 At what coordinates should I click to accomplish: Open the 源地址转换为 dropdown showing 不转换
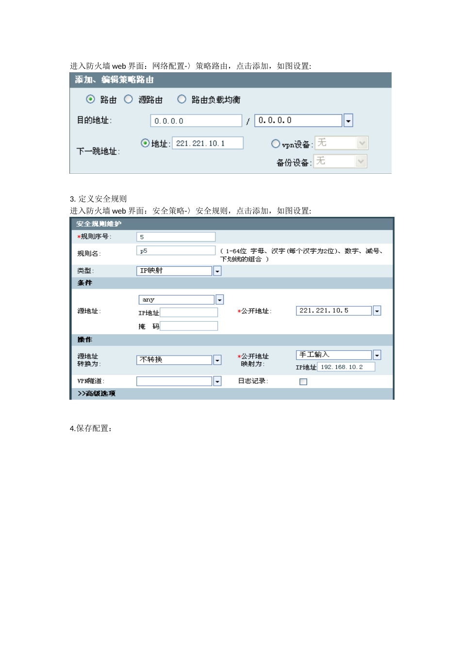click(179, 359)
